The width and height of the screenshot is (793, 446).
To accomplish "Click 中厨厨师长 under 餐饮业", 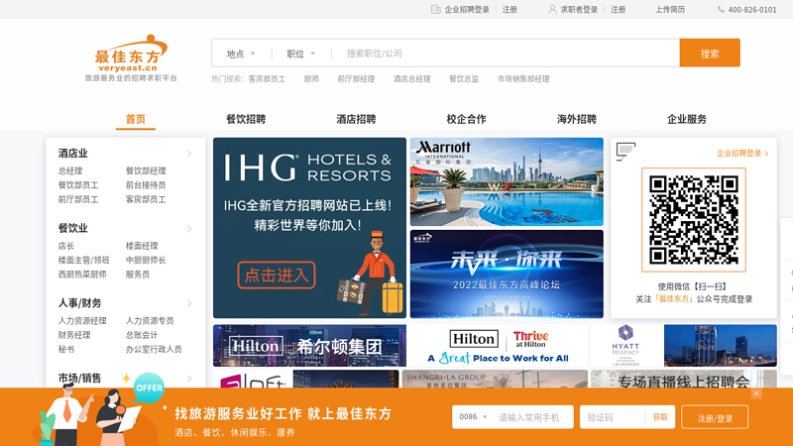I will coord(146,260).
